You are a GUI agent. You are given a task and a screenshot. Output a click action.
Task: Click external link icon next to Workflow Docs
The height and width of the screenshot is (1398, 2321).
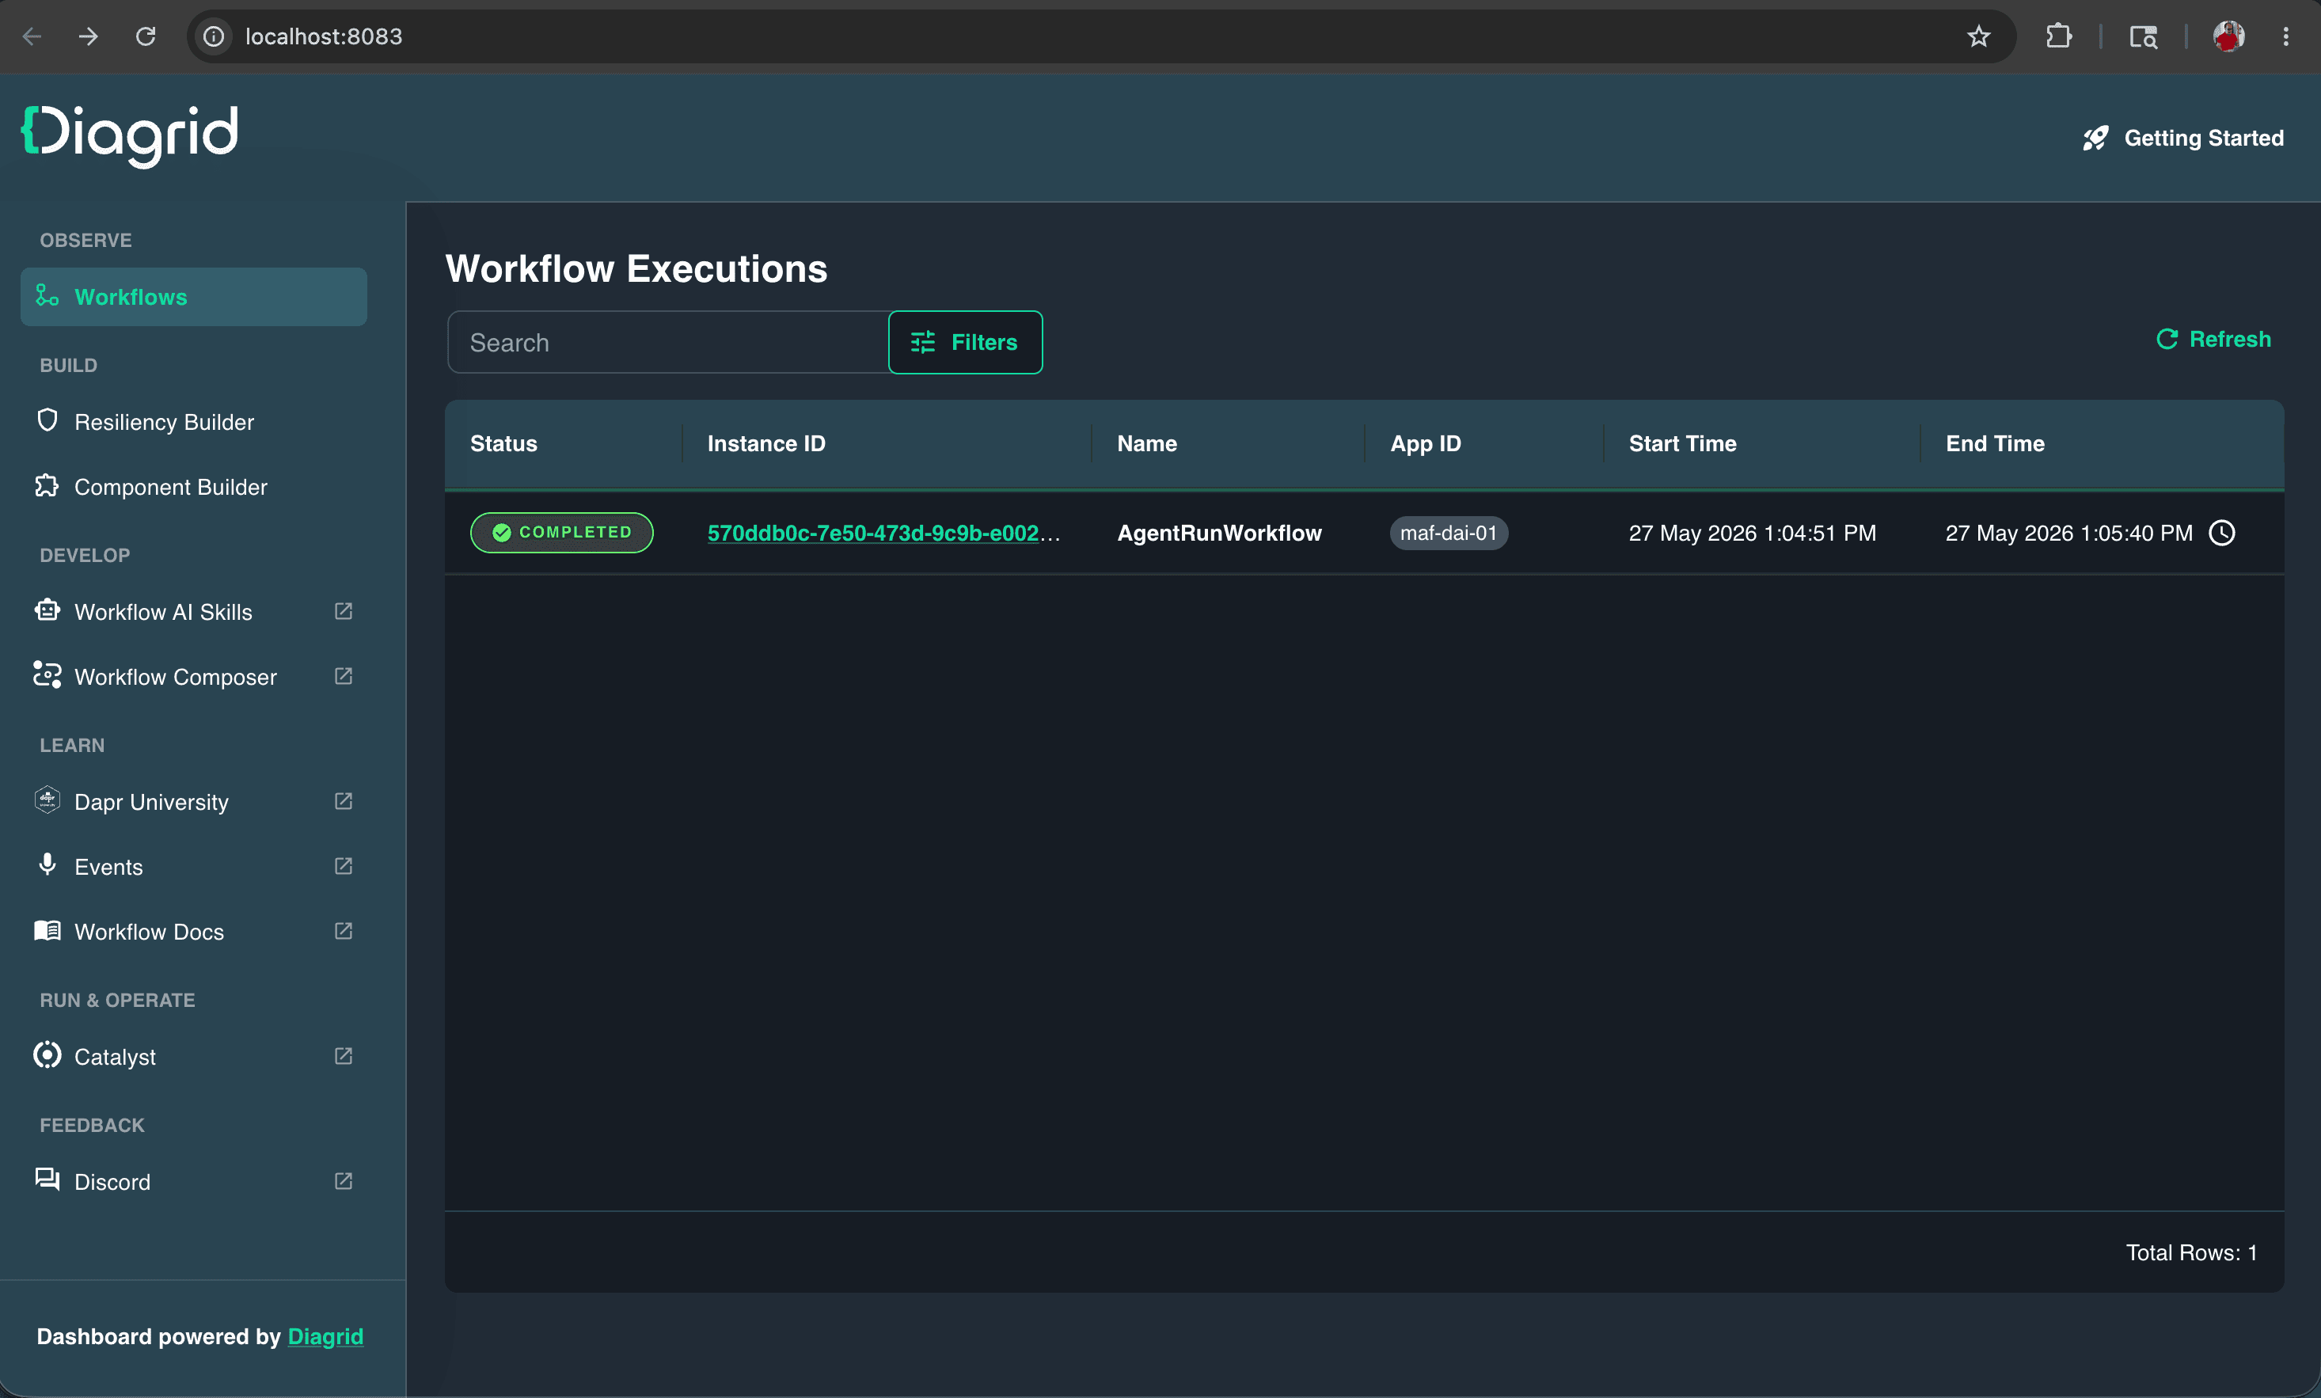point(344,932)
